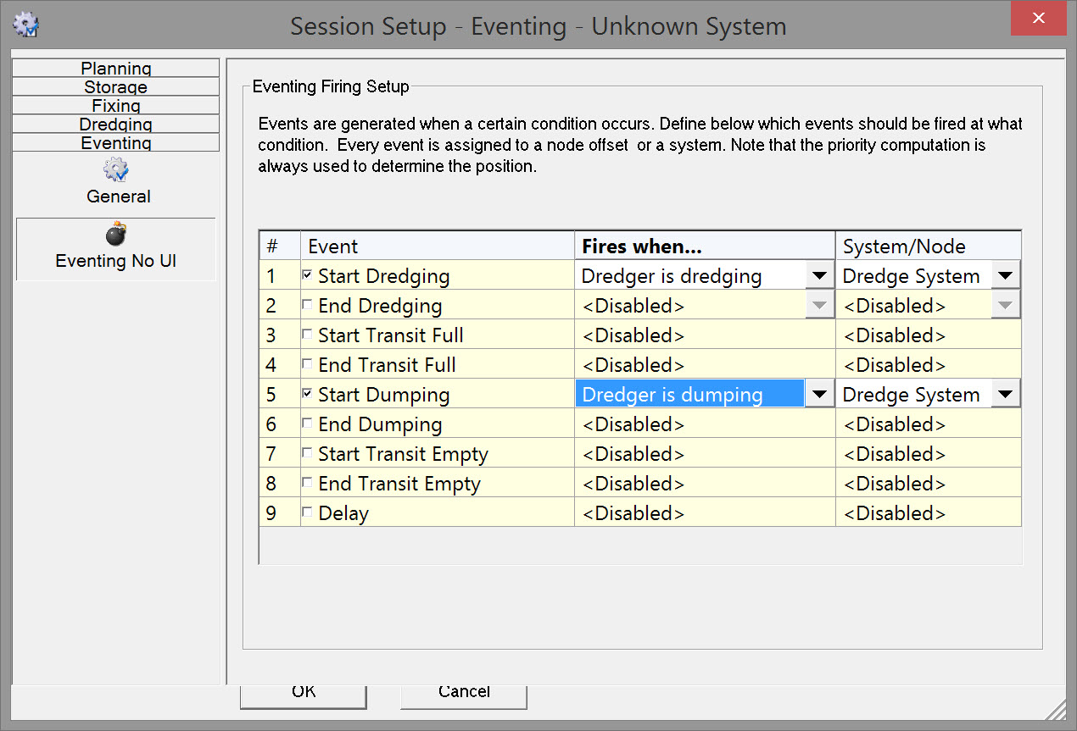Click the General gear icon

116,170
